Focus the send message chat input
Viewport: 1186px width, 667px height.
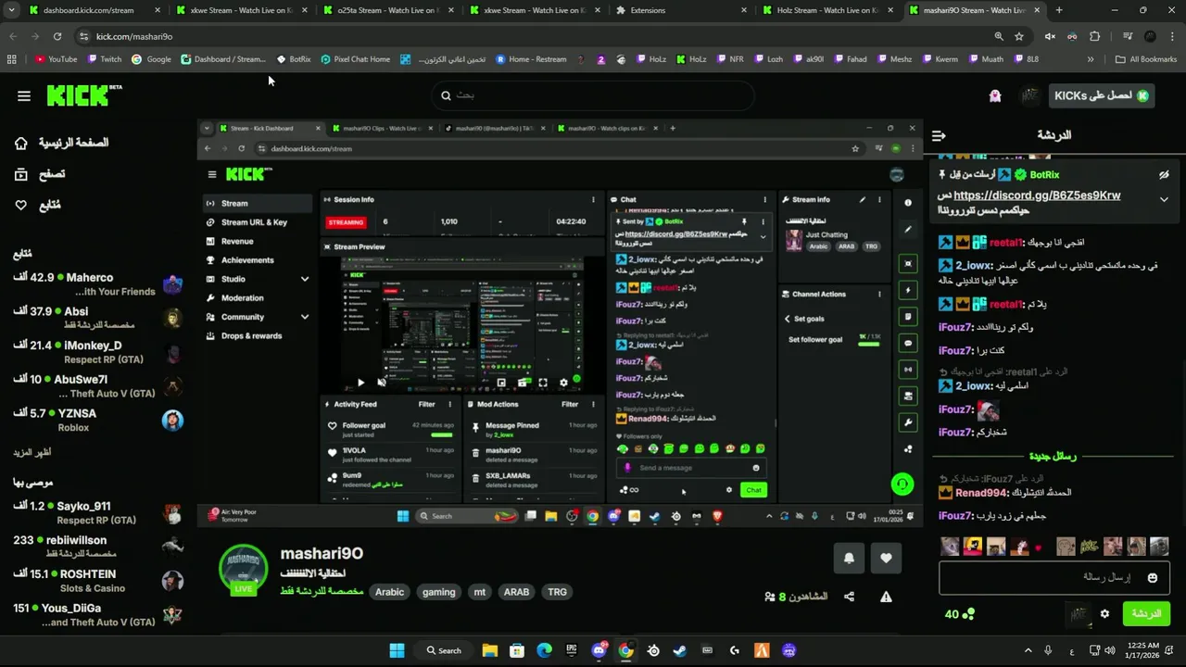coord(1054,577)
